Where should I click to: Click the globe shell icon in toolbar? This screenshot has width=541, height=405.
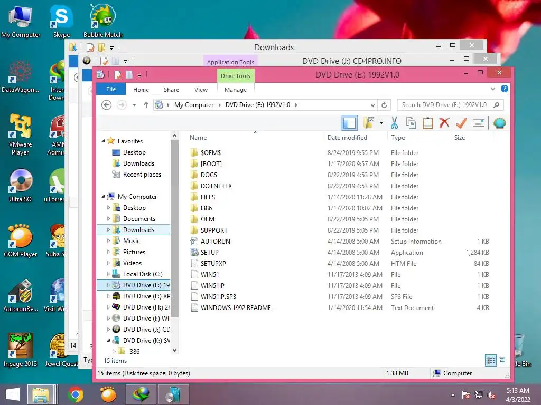[500, 123]
